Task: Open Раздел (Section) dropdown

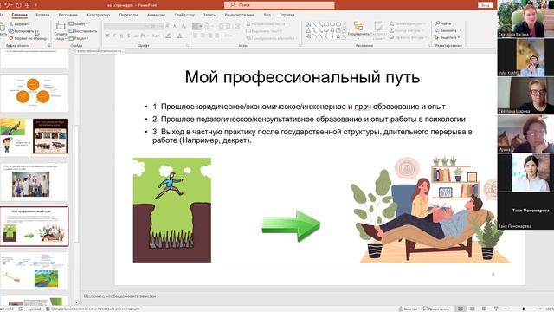Action: (79, 38)
